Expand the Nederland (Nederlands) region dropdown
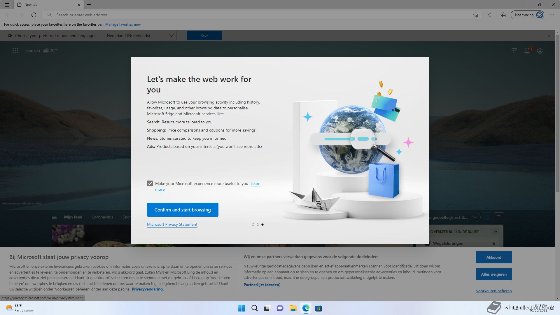Image resolution: width=560 pixels, height=315 pixels. pyautogui.click(x=140, y=36)
